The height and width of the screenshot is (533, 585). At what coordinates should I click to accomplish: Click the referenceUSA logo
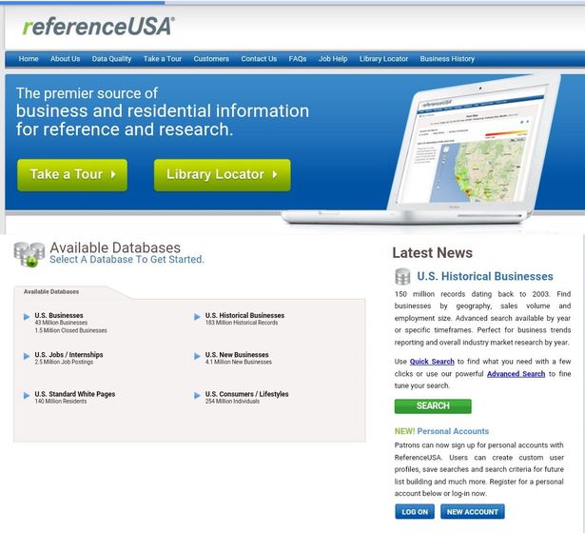pyautogui.click(x=96, y=26)
